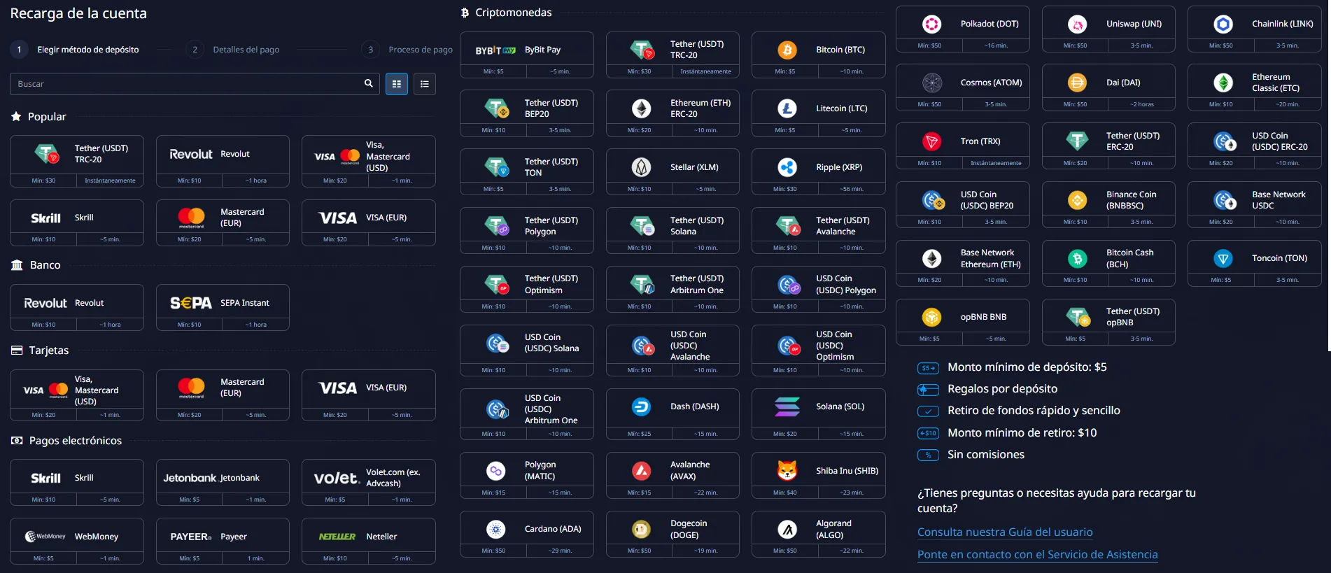Focus the Buscar search field

coord(195,84)
